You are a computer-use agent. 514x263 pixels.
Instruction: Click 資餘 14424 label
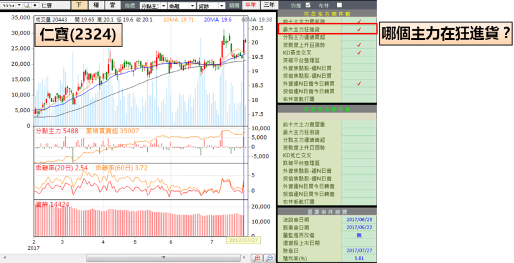(52, 205)
